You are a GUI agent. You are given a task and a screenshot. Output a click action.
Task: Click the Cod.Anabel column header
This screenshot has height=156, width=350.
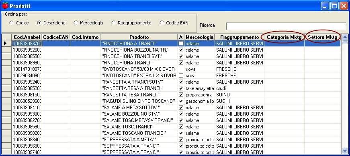(27, 37)
